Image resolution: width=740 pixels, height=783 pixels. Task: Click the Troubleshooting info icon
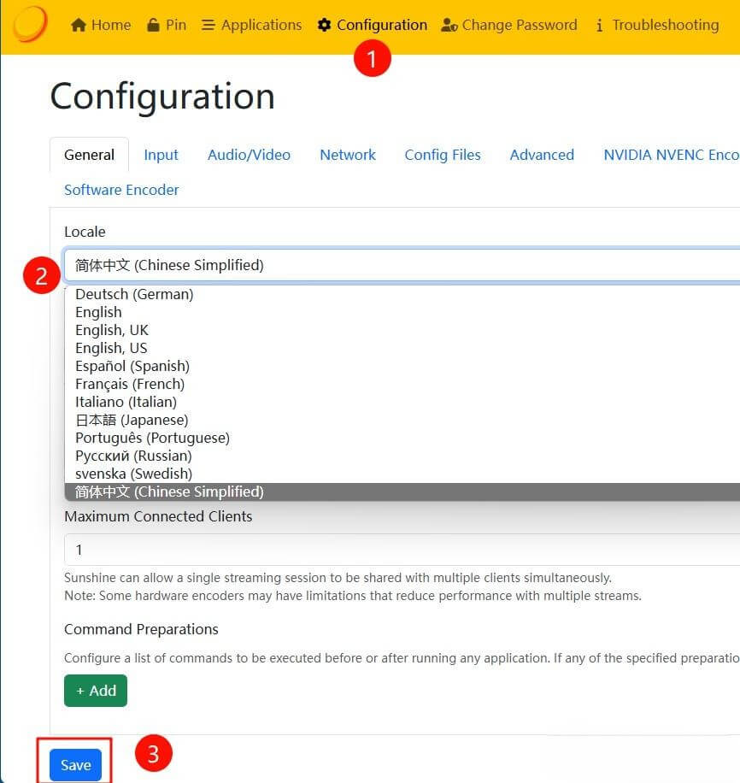599,25
